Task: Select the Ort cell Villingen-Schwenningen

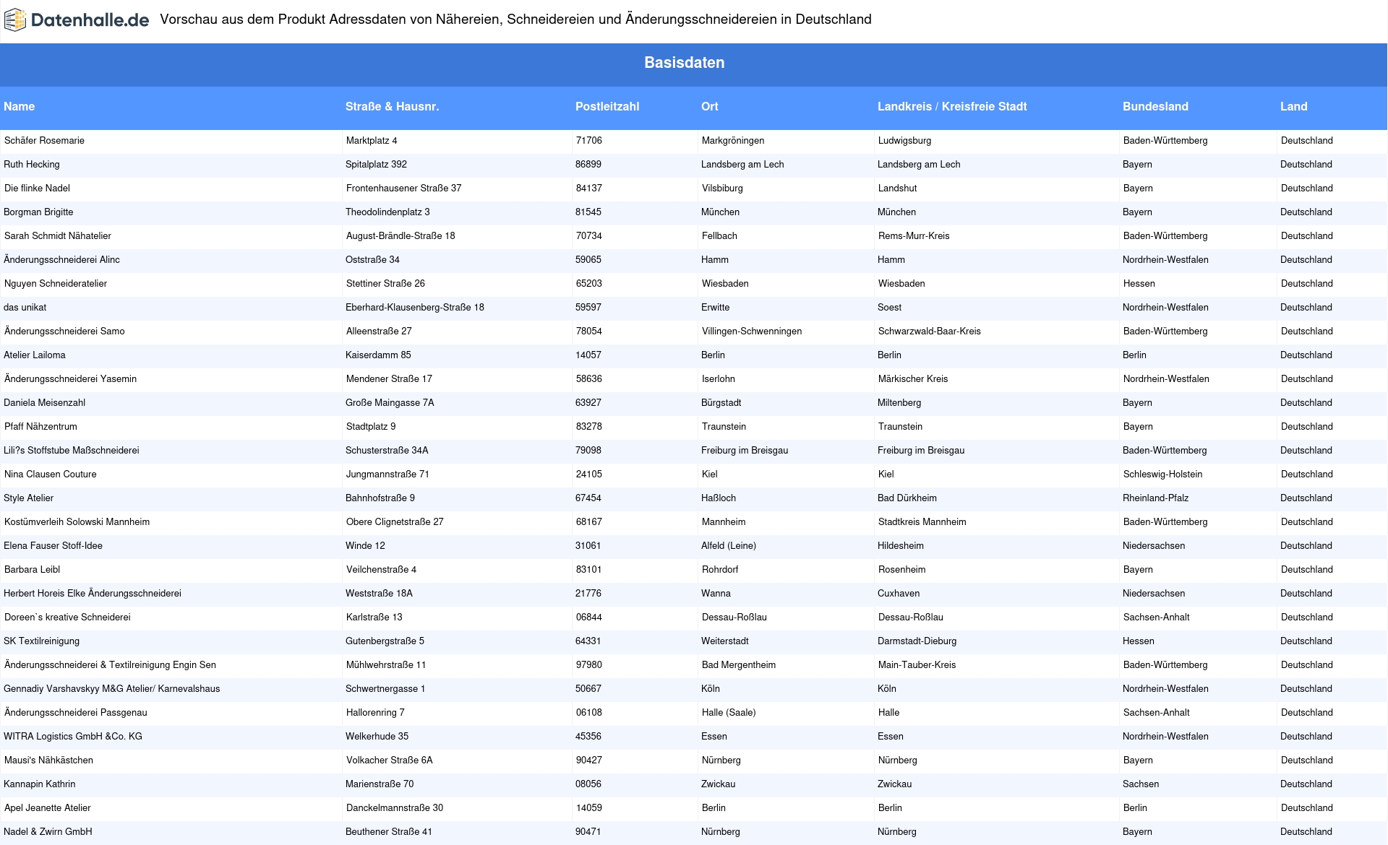Action: point(752,331)
